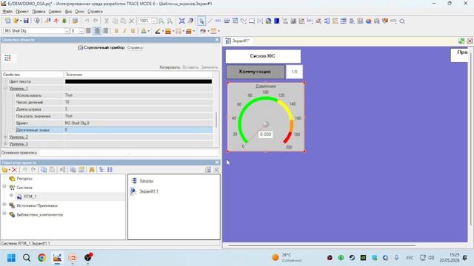Open Chrome from the taskbar
Image resolution: width=474 pixels, height=266 pixels.
click(x=41, y=258)
